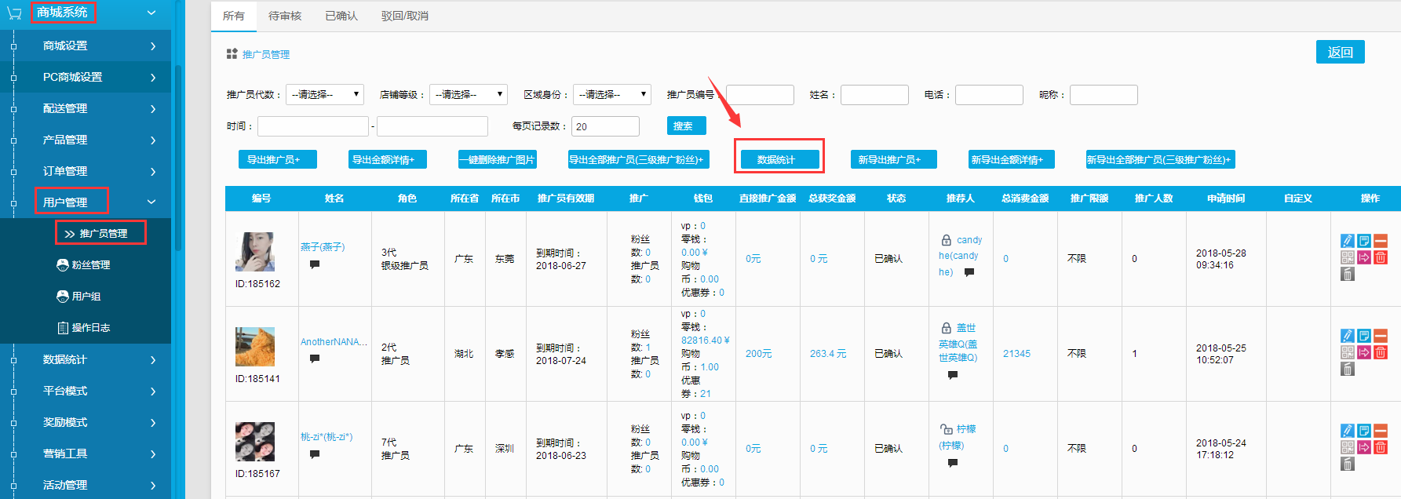Click the blue note icon in 桃-zi*'s row

[1364, 431]
